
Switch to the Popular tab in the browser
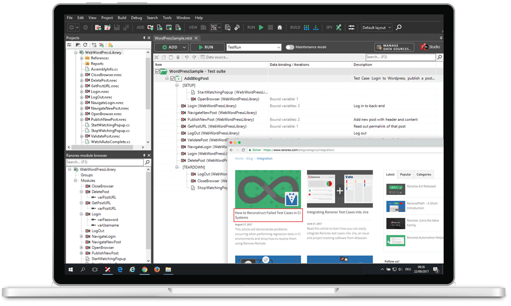(406, 174)
